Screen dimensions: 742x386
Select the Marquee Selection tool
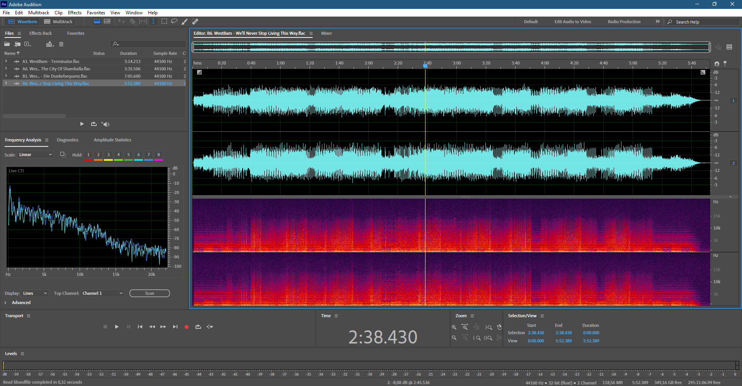click(x=164, y=22)
